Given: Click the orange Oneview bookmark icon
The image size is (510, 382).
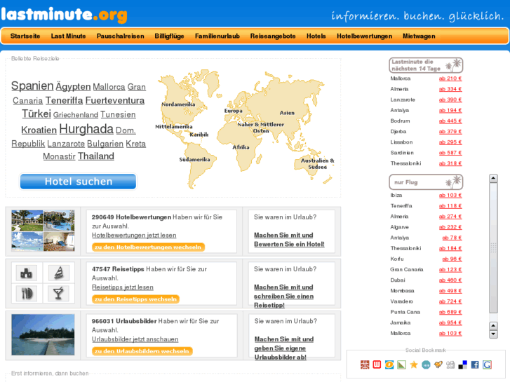Looking at the screenshot, I should (389, 364).
